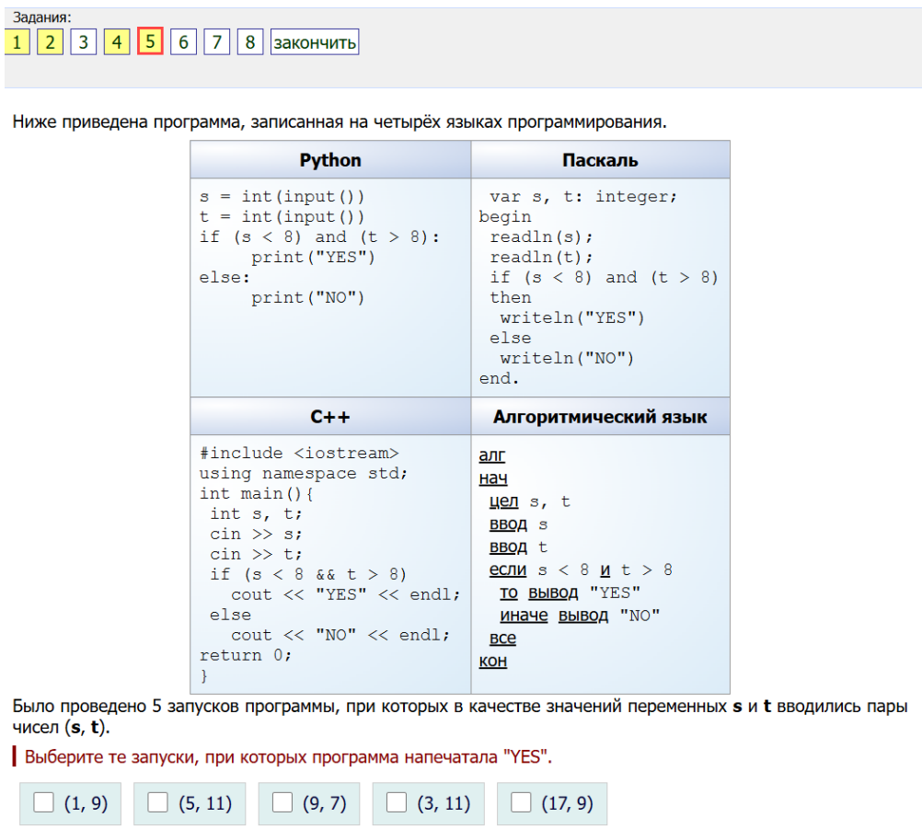Click the "Алгоритмический язык" header
922x829 pixels.
(600, 417)
